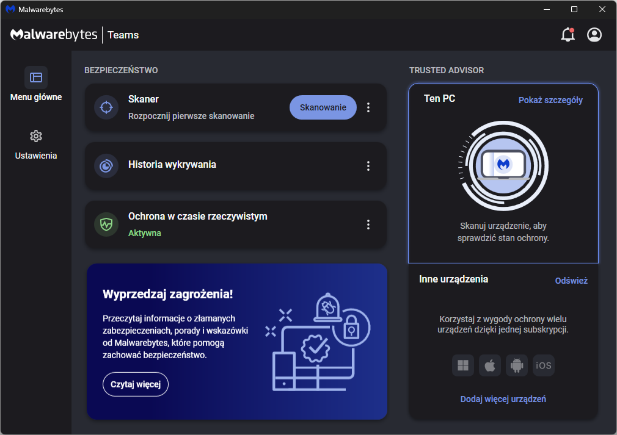Screen dimensions: 617x435
Task: Click the real-time protection shield icon
Action: tap(106, 225)
